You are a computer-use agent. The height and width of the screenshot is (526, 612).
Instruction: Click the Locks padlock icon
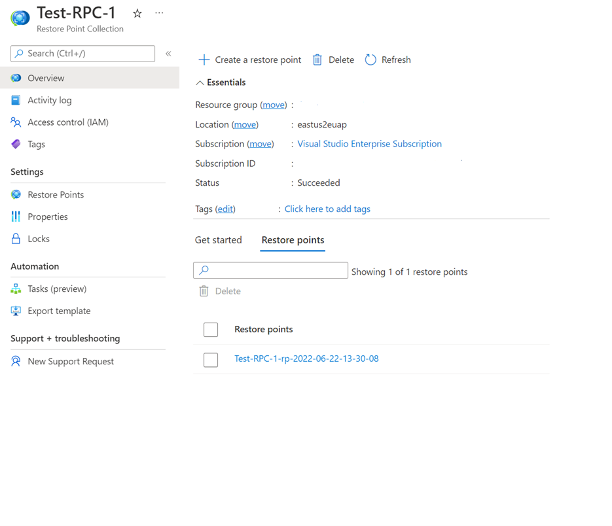16,238
